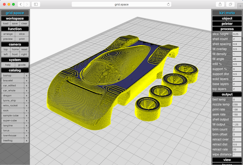Clear the workspace
243x165 pixels.
pyautogui.click(x=24, y=24)
